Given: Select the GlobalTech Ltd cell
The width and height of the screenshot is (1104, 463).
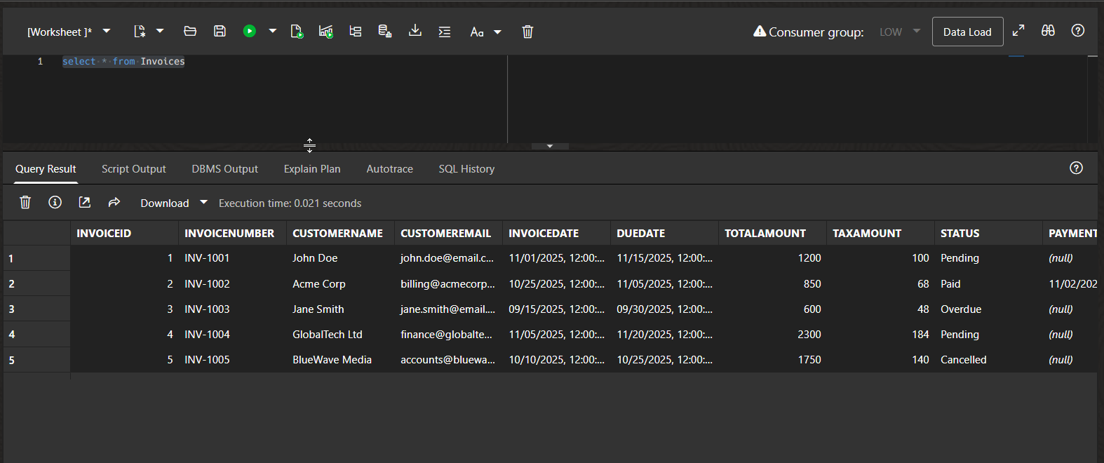Looking at the screenshot, I should click(x=341, y=335).
